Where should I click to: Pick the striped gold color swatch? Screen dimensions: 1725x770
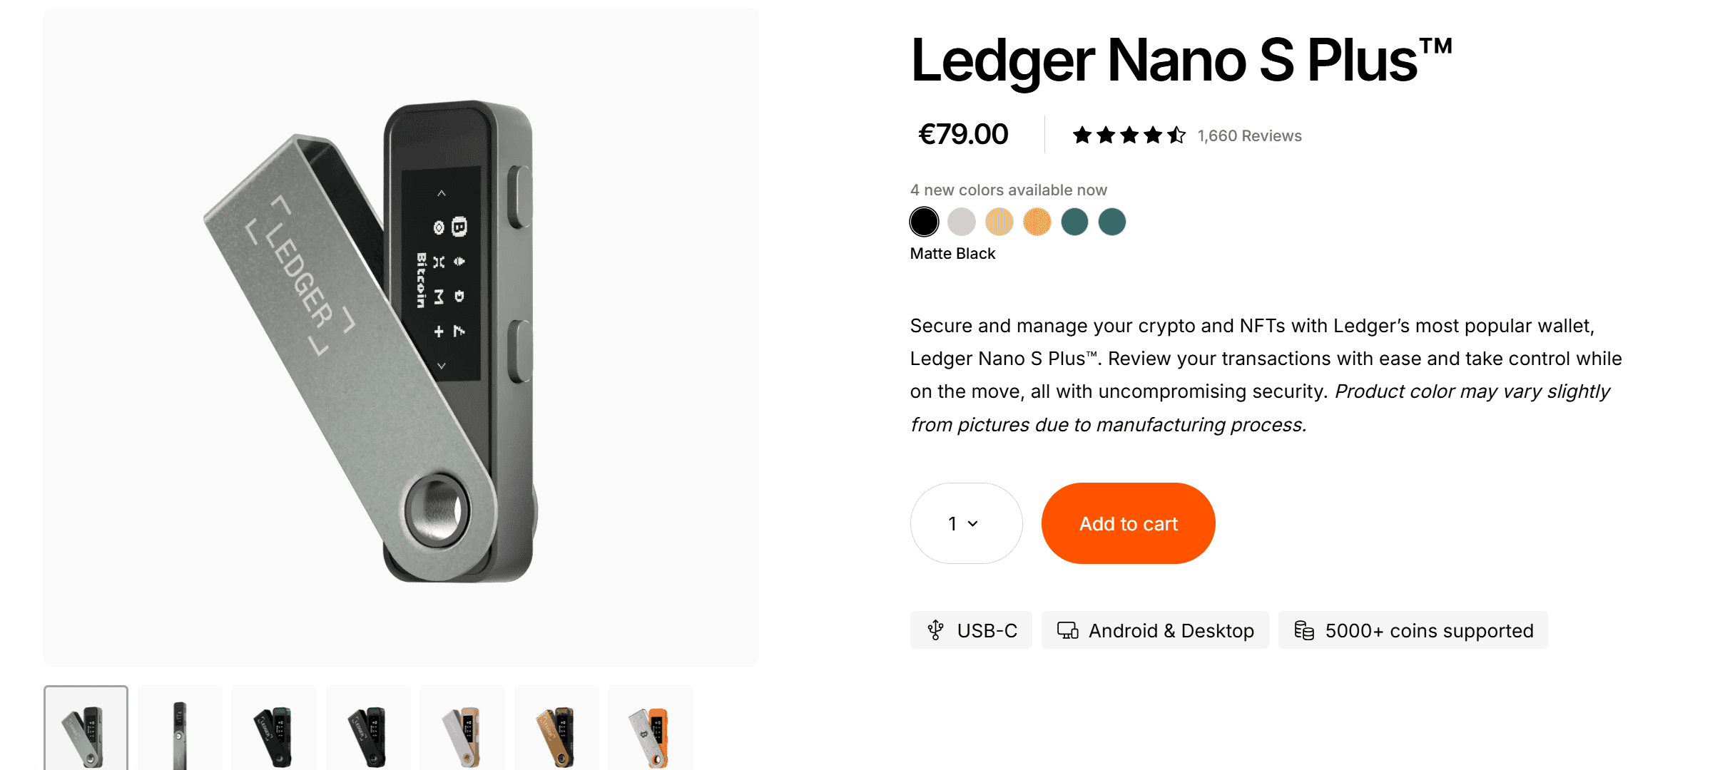tap(999, 222)
